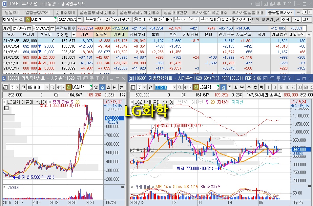Viewport: 313px width, 206px height.
Task: Select the 전일비 radio button
Action: (203, 20)
